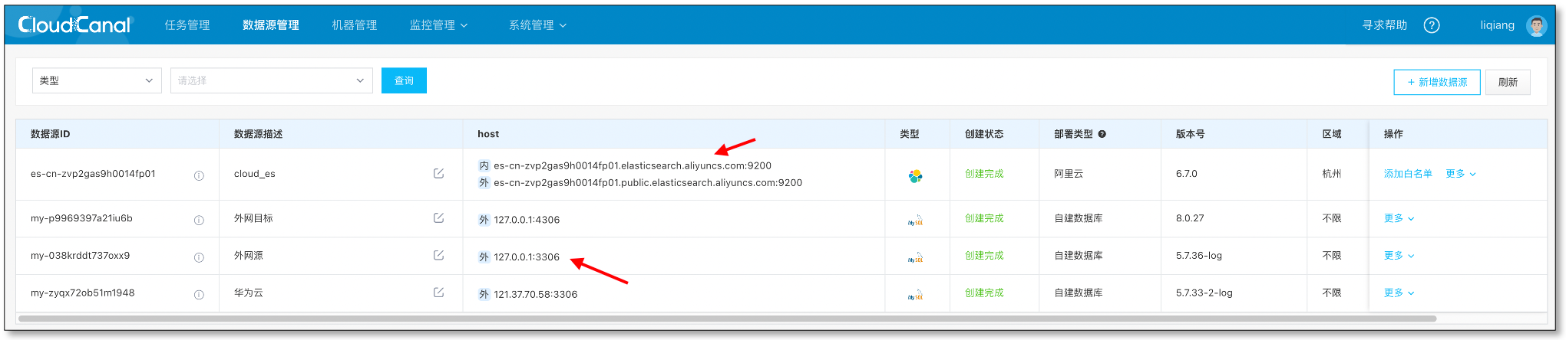Image resolution: width=1566 pixels, height=340 pixels.
Task: Expand 更多 for the 华为云 row
Action: tap(1398, 293)
